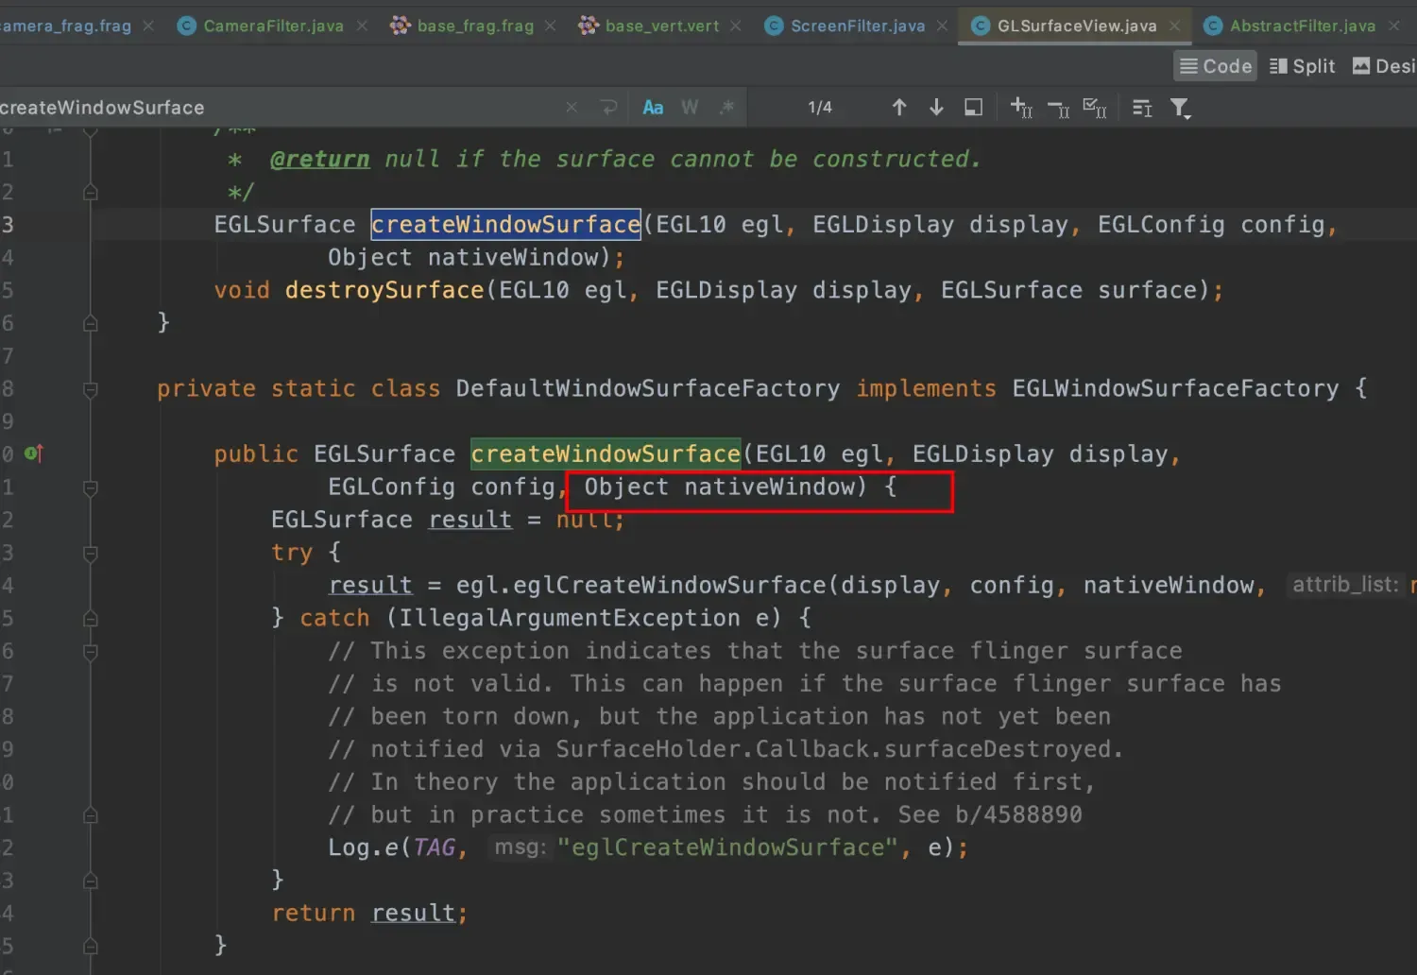Toggle Match Case in search bar
Image resolution: width=1417 pixels, height=975 pixels.
pos(652,107)
